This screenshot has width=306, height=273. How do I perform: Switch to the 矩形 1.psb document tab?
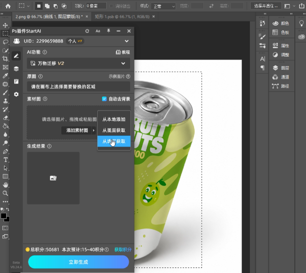pyautogui.click(x=122, y=17)
